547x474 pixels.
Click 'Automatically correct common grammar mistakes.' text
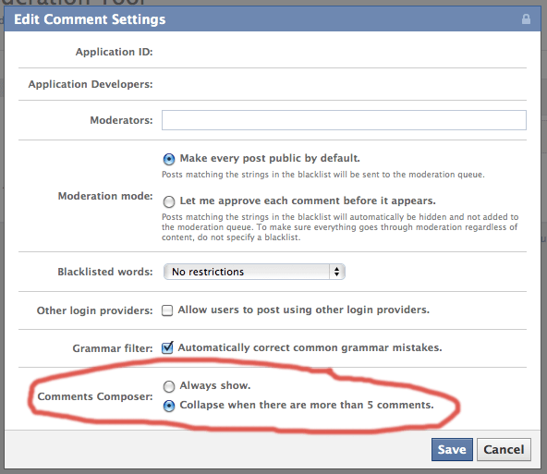(x=310, y=347)
